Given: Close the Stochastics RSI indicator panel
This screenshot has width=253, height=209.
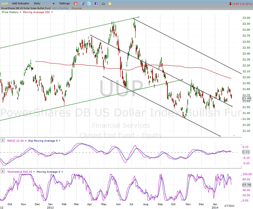Looking at the screenshot, I should coord(3,171).
